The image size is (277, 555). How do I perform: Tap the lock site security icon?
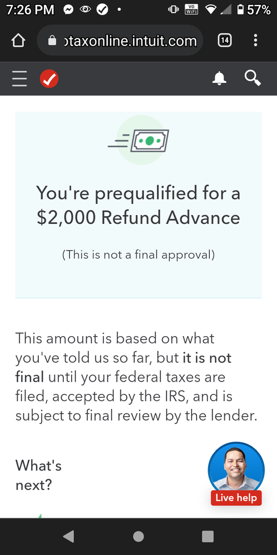pos(52,41)
